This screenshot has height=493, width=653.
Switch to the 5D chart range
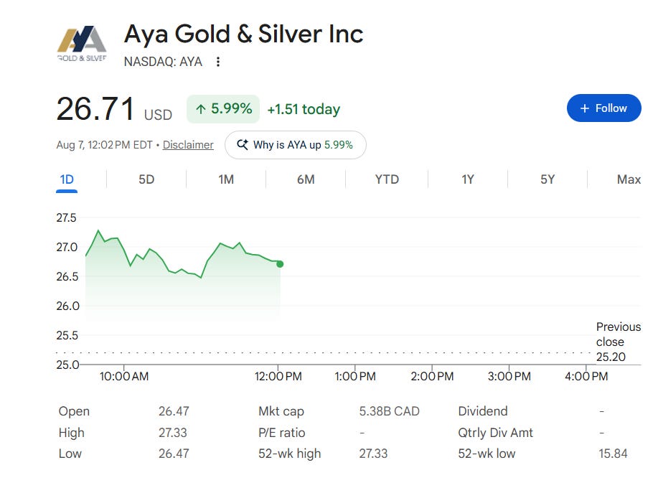(146, 179)
